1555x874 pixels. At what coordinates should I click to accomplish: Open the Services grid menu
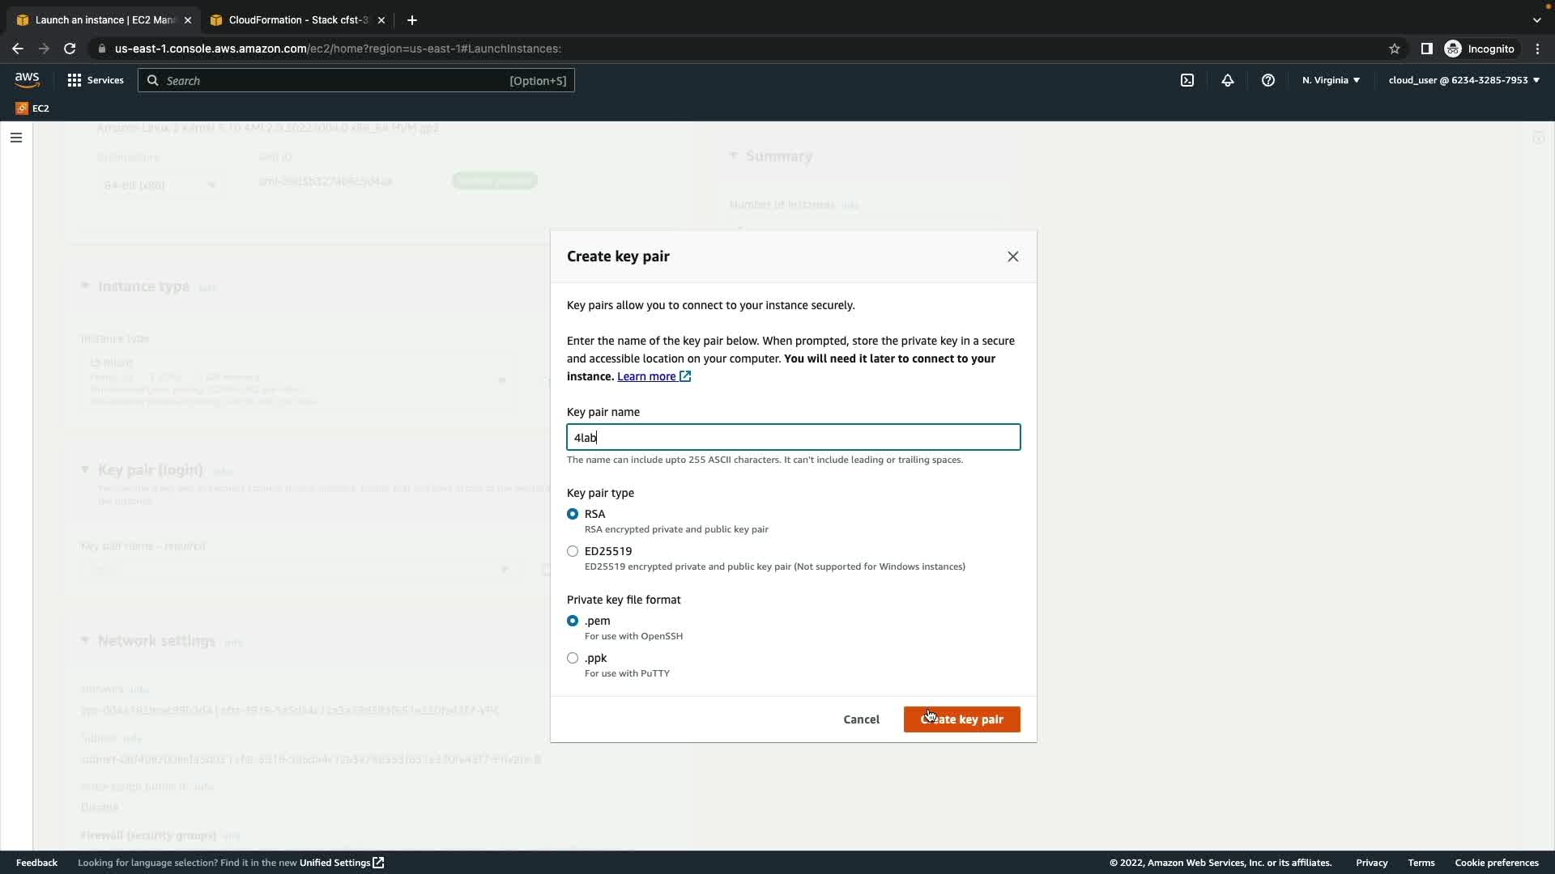pos(96,80)
